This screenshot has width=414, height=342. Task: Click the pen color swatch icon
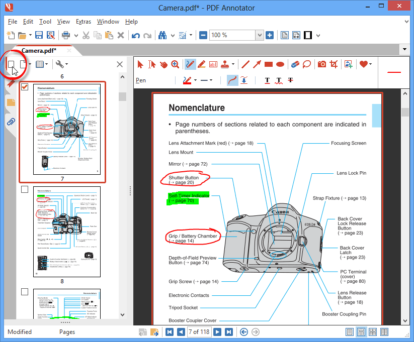click(187, 80)
